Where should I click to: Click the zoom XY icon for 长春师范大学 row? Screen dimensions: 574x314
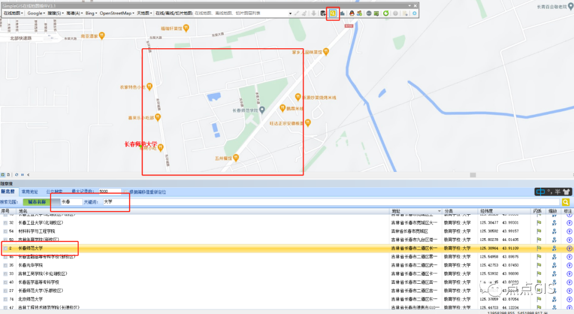[554, 248]
